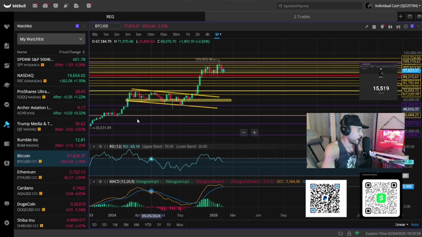Set chart range to YTD
422x237 pixels.
(x=148, y=224)
